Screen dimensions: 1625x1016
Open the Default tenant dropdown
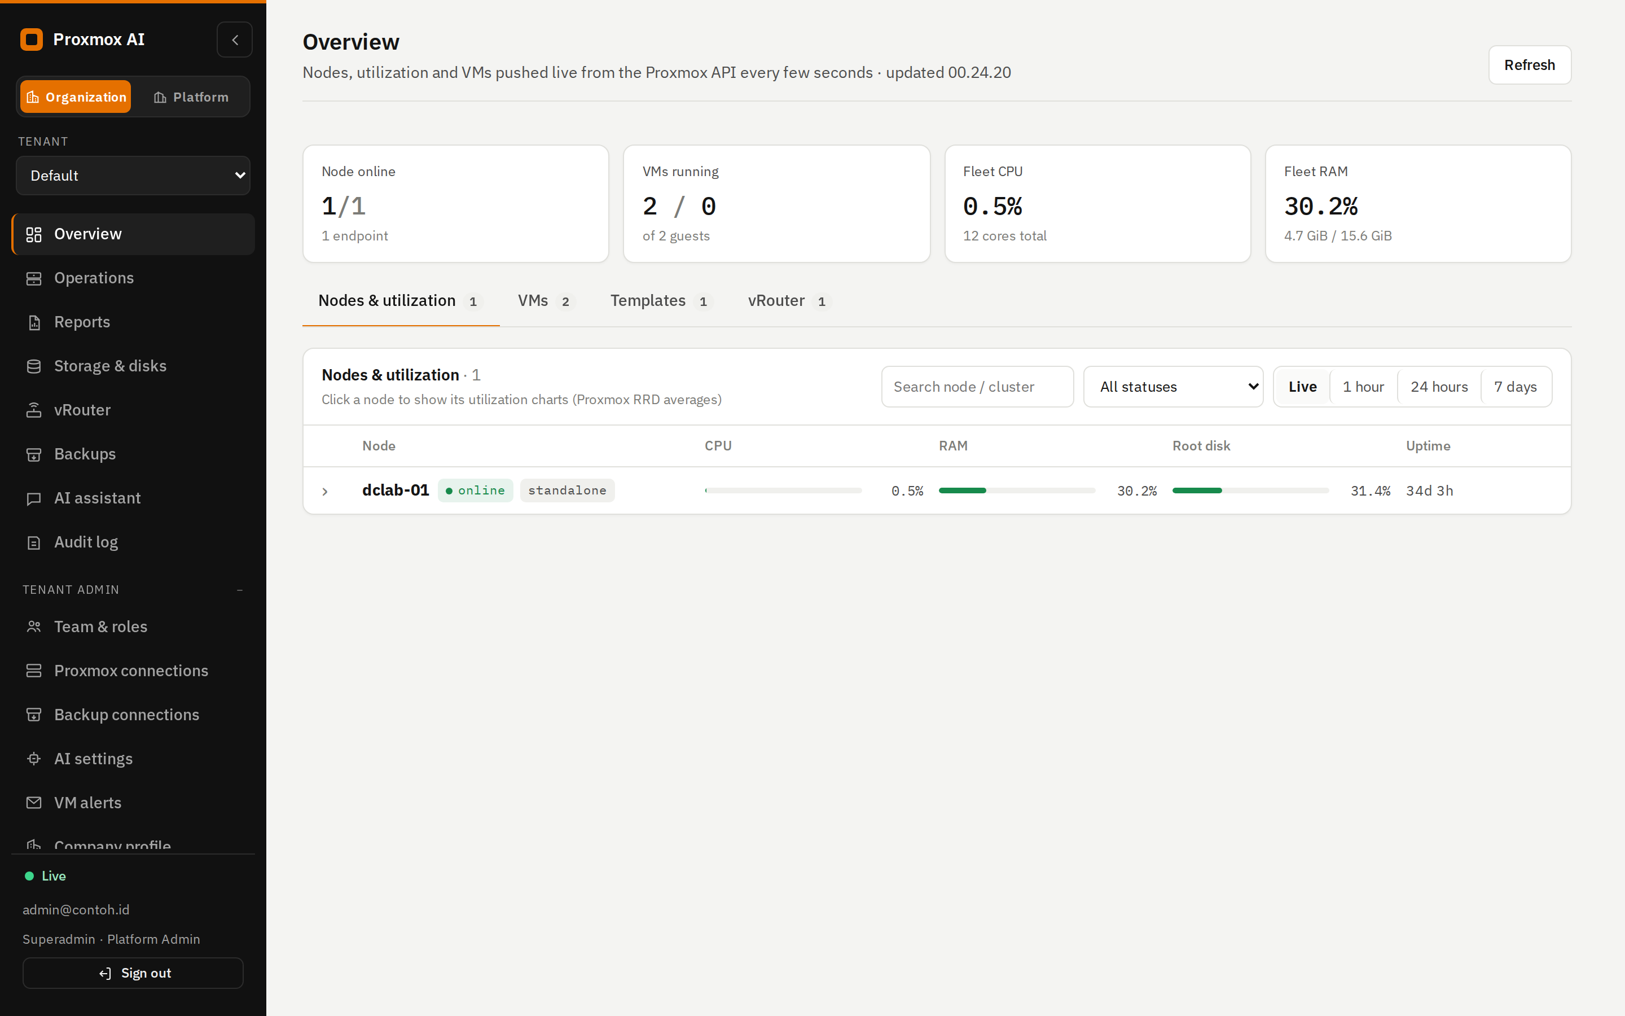133,176
